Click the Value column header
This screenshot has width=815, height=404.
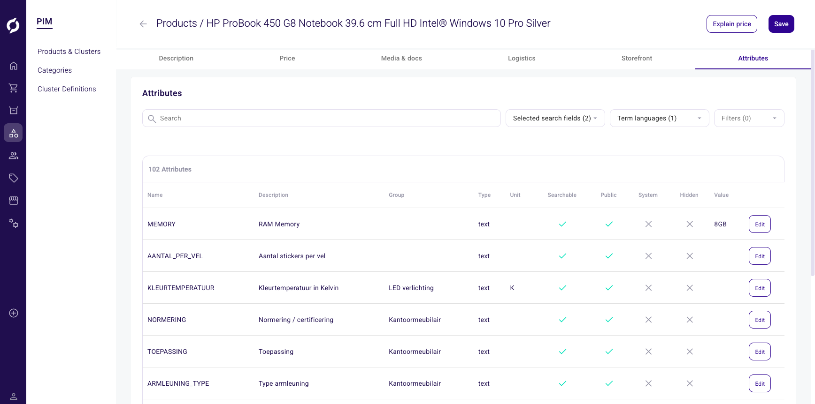point(721,195)
